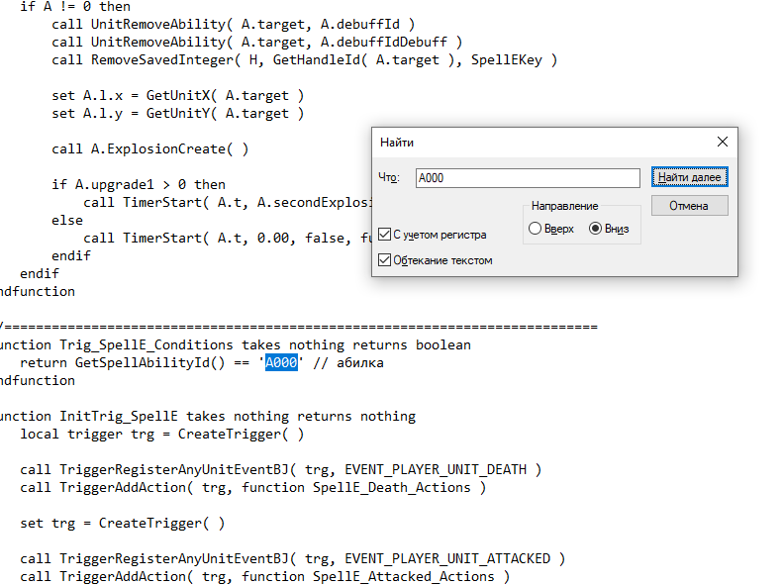Click the line 'set A.l.y = GetUnitY( A.target )'
The height and width of the screenshot is (585, 783).
click(x=178, y=113)
